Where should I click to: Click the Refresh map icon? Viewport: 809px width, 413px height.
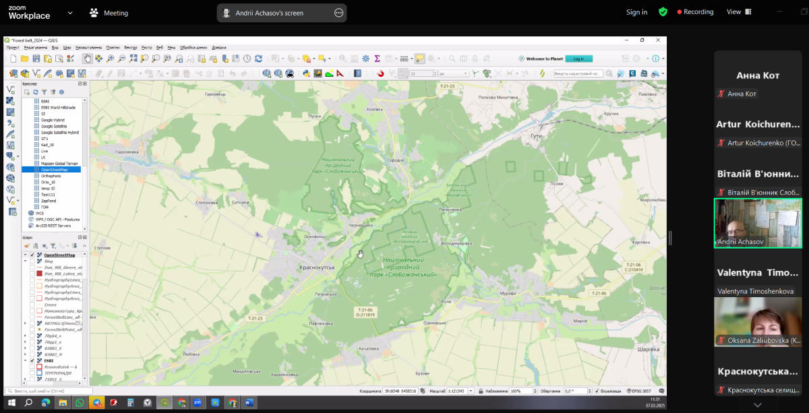(x=259, y=59)
